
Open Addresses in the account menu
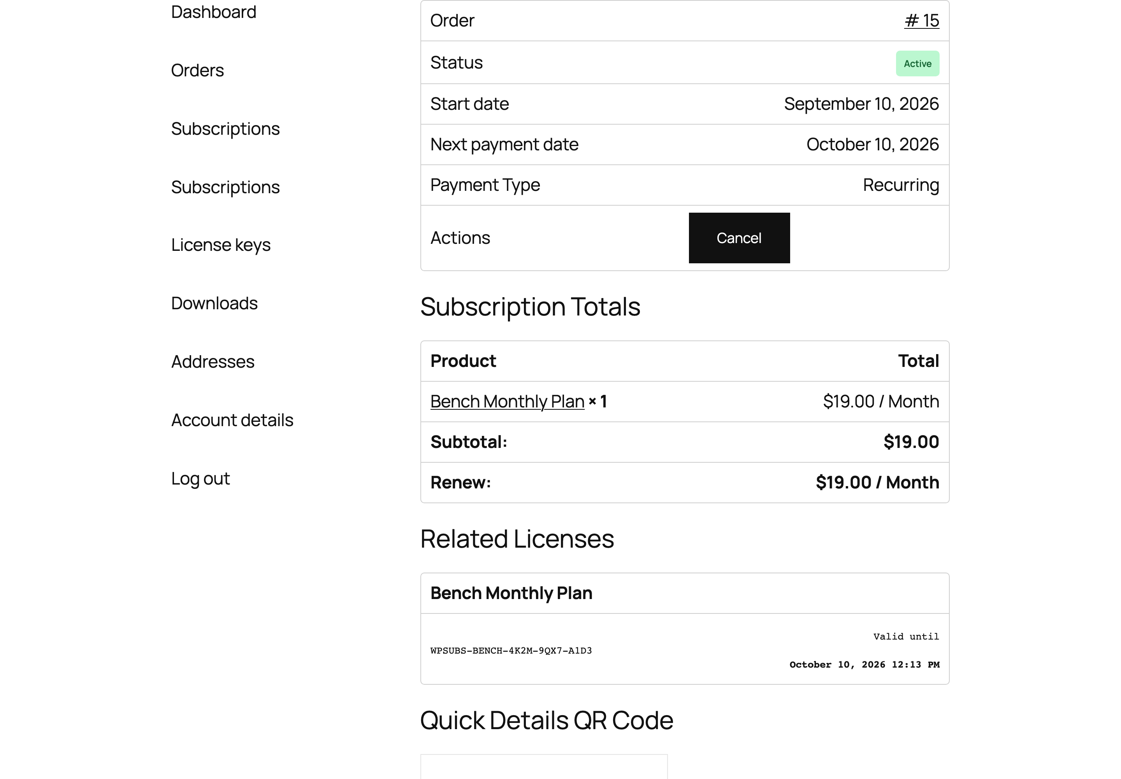coord(213,362)
